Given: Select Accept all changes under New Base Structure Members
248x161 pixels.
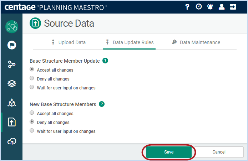Looking at the screenshot, I should 32,113.
